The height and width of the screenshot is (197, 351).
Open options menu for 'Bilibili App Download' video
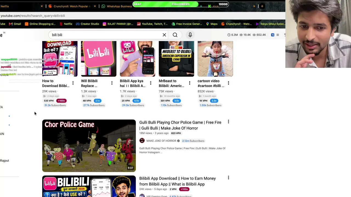228,178
